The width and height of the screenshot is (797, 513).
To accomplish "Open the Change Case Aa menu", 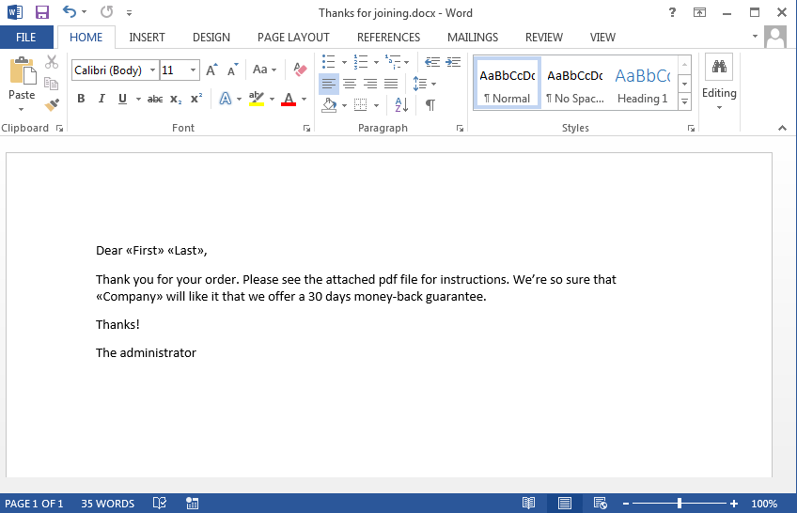I will click(264, 70).
